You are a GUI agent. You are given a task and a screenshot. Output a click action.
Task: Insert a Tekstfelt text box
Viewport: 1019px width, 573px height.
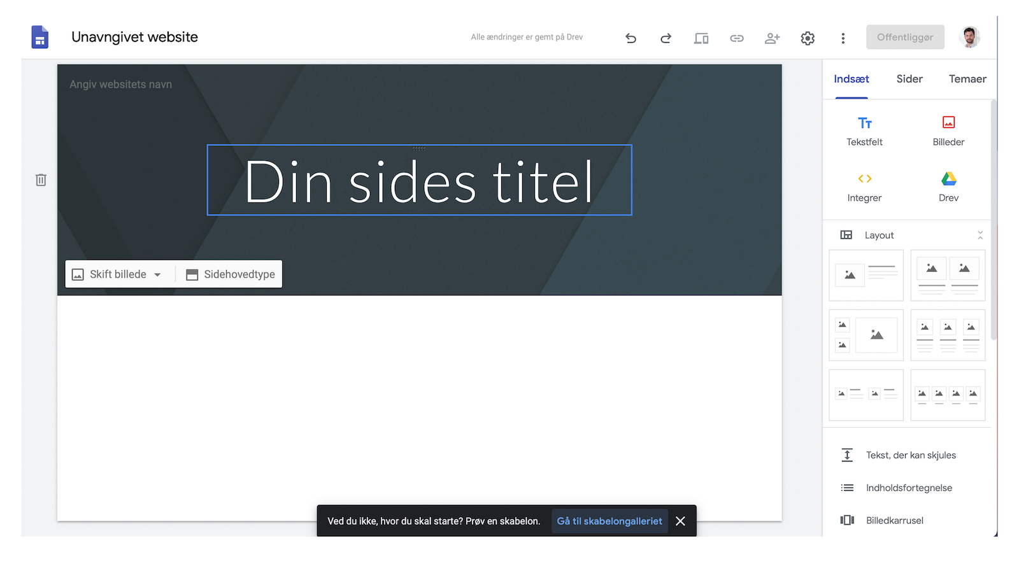coord(864,131)
